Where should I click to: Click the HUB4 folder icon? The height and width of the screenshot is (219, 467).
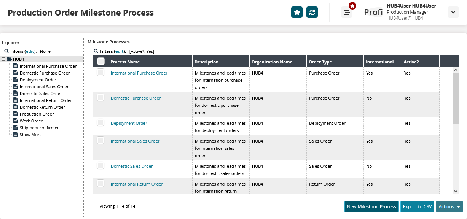click(10, 59)
